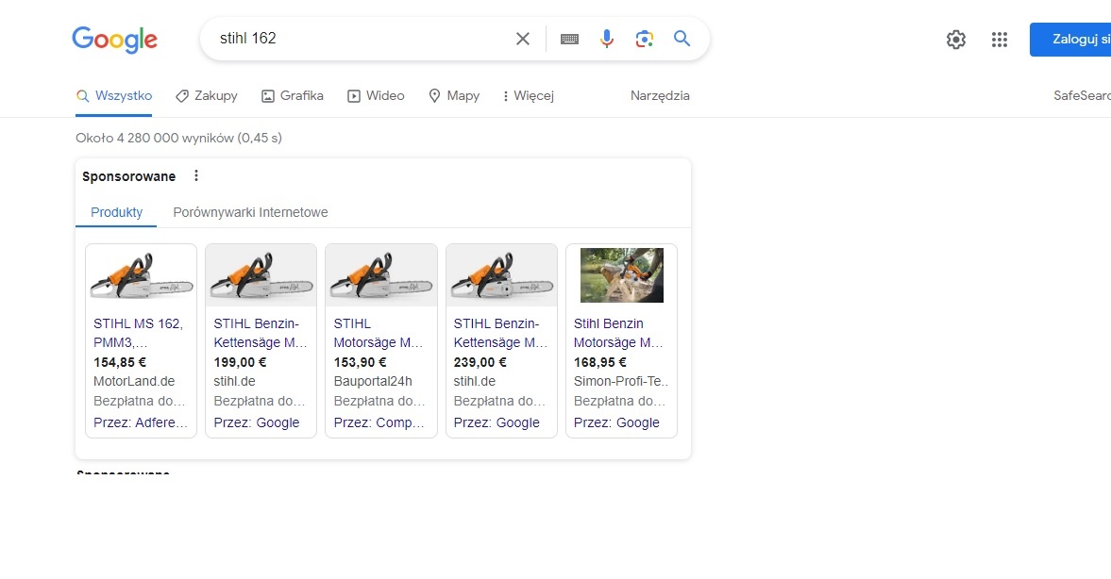
Task: Click Około 4 280 000 wyników text
Action: [x=155, y=138]
